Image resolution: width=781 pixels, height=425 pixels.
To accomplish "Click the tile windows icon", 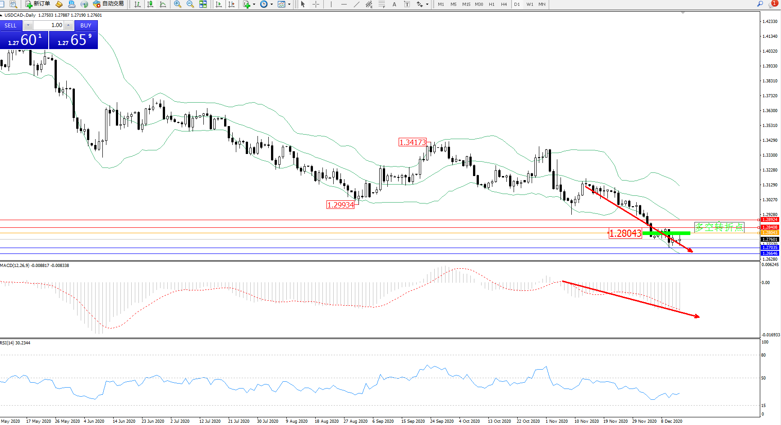I will (203, 4).
